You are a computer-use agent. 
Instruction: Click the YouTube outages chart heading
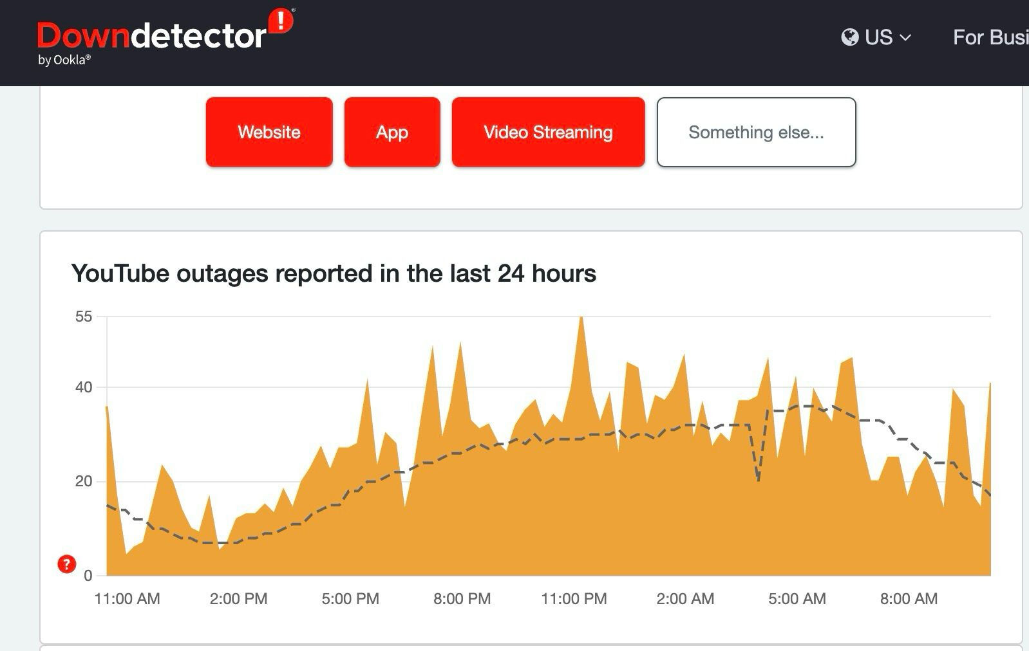pos(334,273)
